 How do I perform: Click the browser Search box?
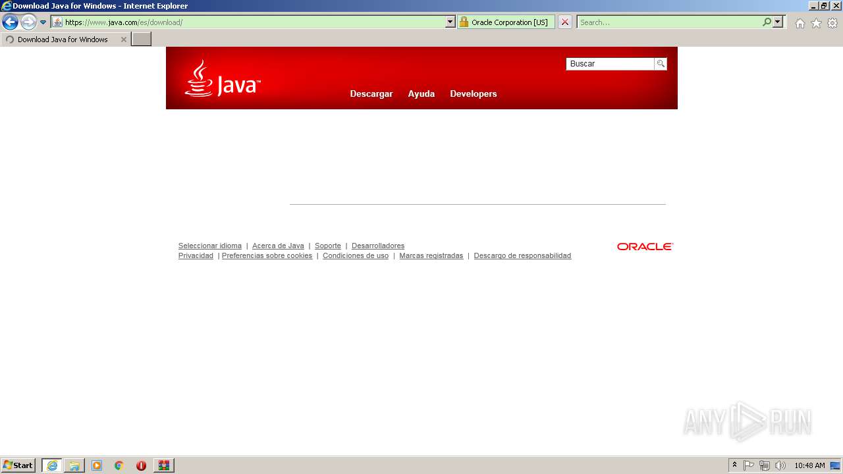[669, 22]
